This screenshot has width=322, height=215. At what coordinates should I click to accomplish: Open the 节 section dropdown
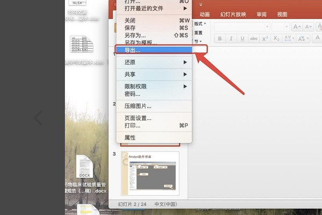pos(198,41)
